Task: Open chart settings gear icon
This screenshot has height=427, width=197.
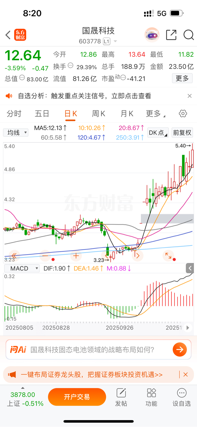Action: (183, 113)
